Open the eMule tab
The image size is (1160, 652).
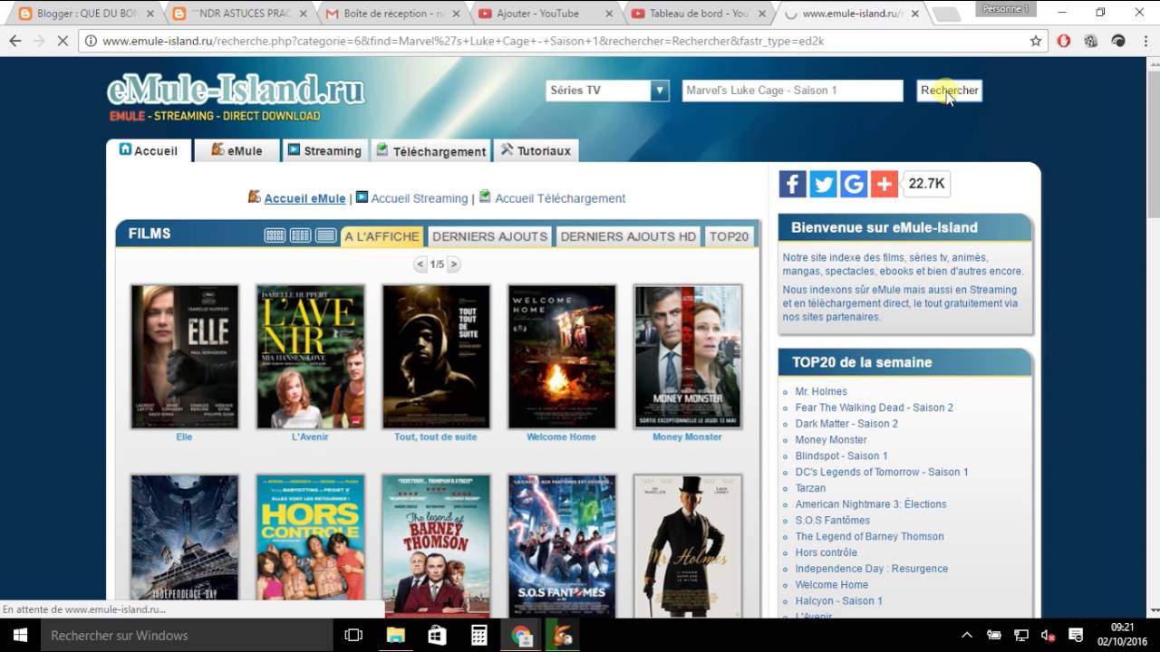(237, 150)
